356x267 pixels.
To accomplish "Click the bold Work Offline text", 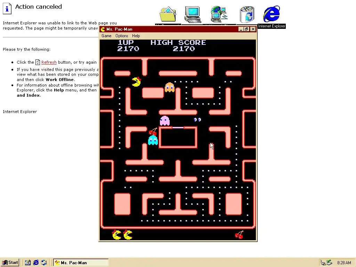I will 60,80.
